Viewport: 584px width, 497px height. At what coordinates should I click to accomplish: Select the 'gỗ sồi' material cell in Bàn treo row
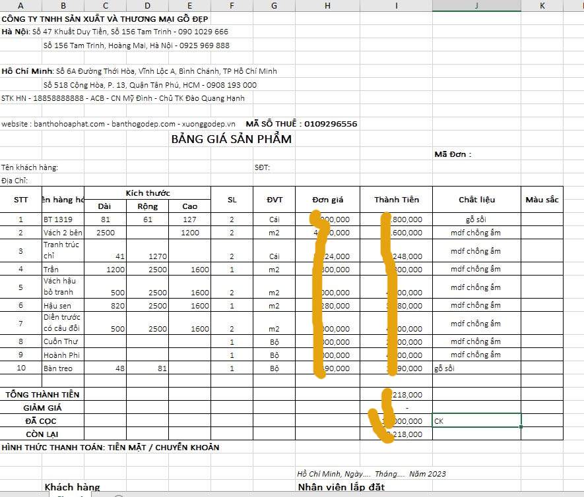(476, 368)
